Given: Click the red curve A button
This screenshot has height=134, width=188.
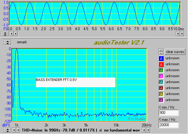Looking at the screenshot, I should point(161,64).
